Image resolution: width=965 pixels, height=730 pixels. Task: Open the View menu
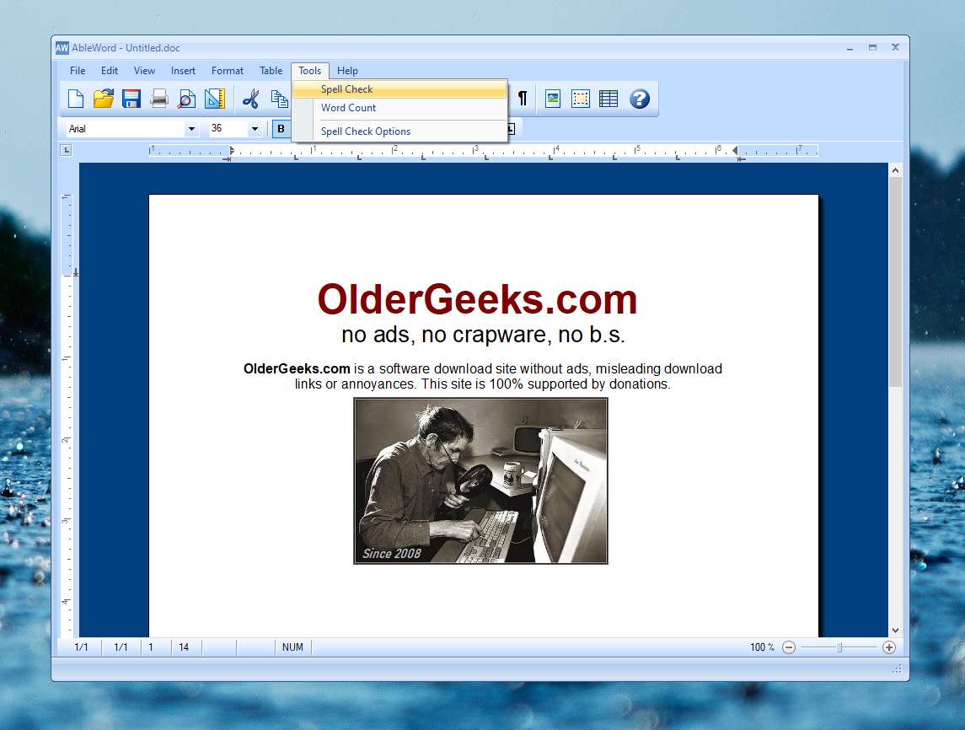point(145,71)
